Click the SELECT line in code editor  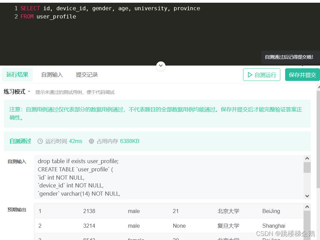click(110, 8)
